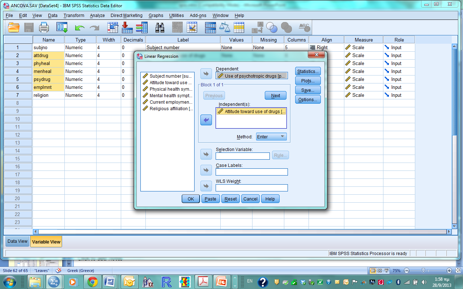Screen dimensions: 463x289
Task: Click PowerPoint slide sorter view icon
Action: 380,270
